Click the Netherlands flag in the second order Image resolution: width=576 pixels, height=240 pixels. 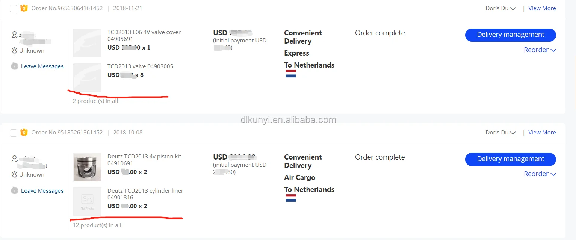click(290, 198)
